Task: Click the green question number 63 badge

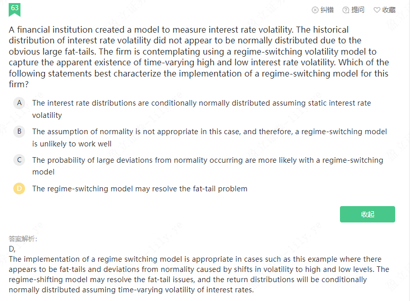Action: point(14,8)
